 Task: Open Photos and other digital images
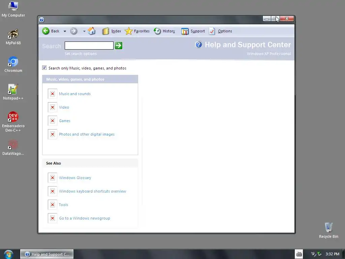click(87, 134)
